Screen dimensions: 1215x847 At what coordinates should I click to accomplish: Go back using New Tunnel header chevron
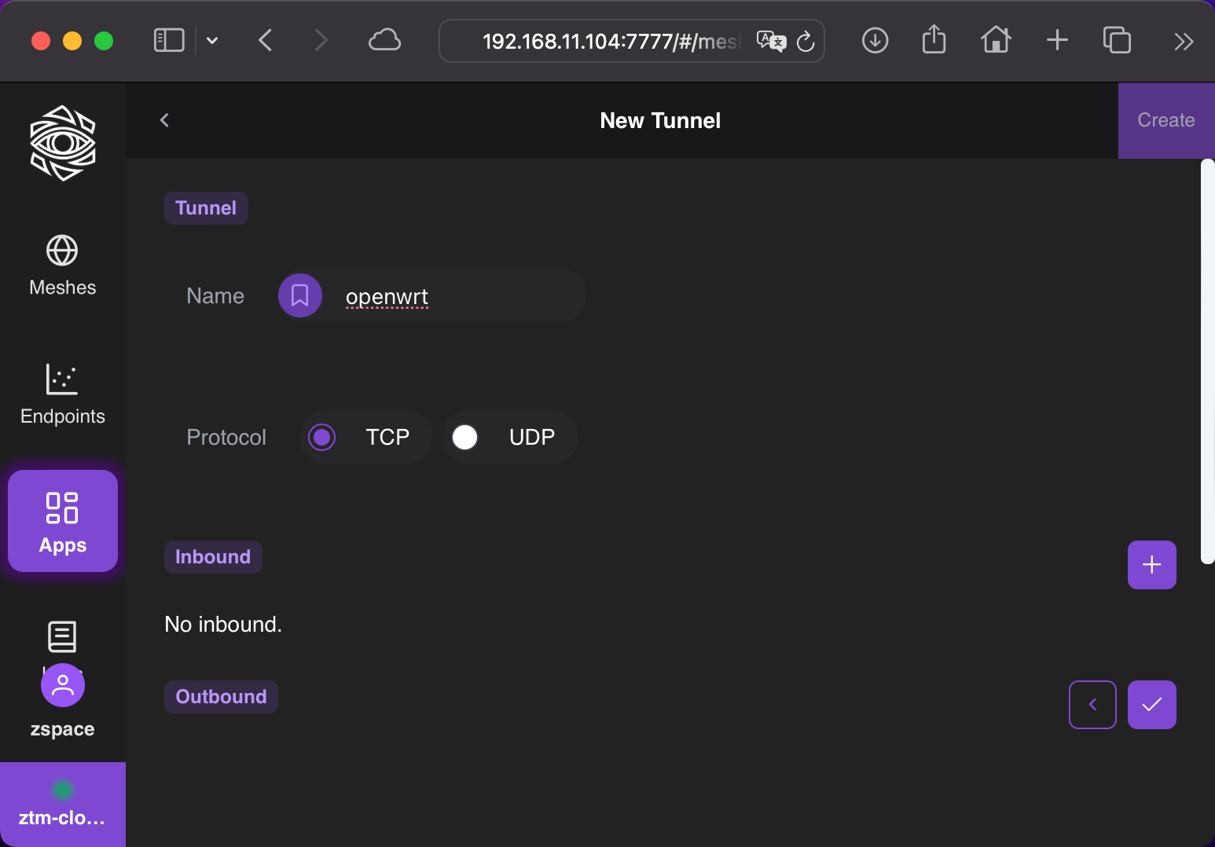(x=165, y=120)
